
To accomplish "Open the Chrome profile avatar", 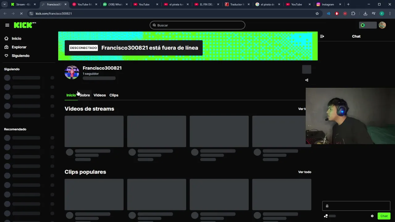I will (382, 14).
